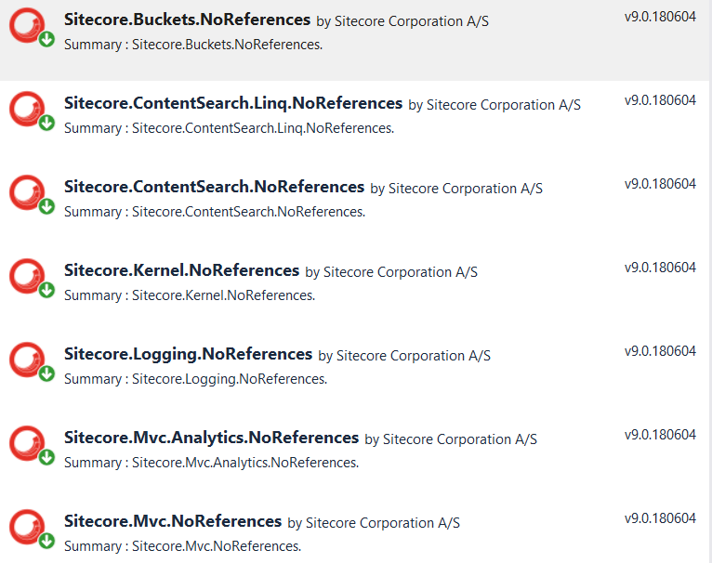Viewport: 712px width, 563px height.
Task: Open the Sitecore.Mvc.NoReferences package entry
Action: 173,521
